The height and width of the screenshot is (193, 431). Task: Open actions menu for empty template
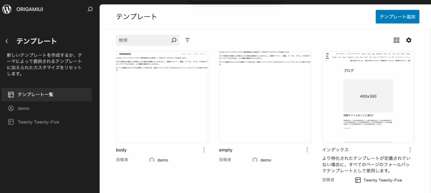(x=307, y=150)
